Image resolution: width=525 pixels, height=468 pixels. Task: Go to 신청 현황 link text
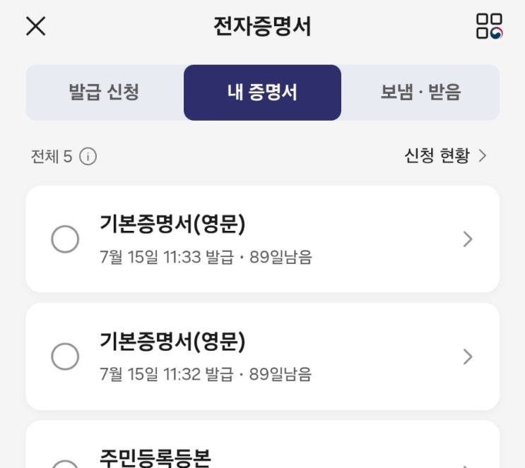pyautogui.click(x=437, y=155)
